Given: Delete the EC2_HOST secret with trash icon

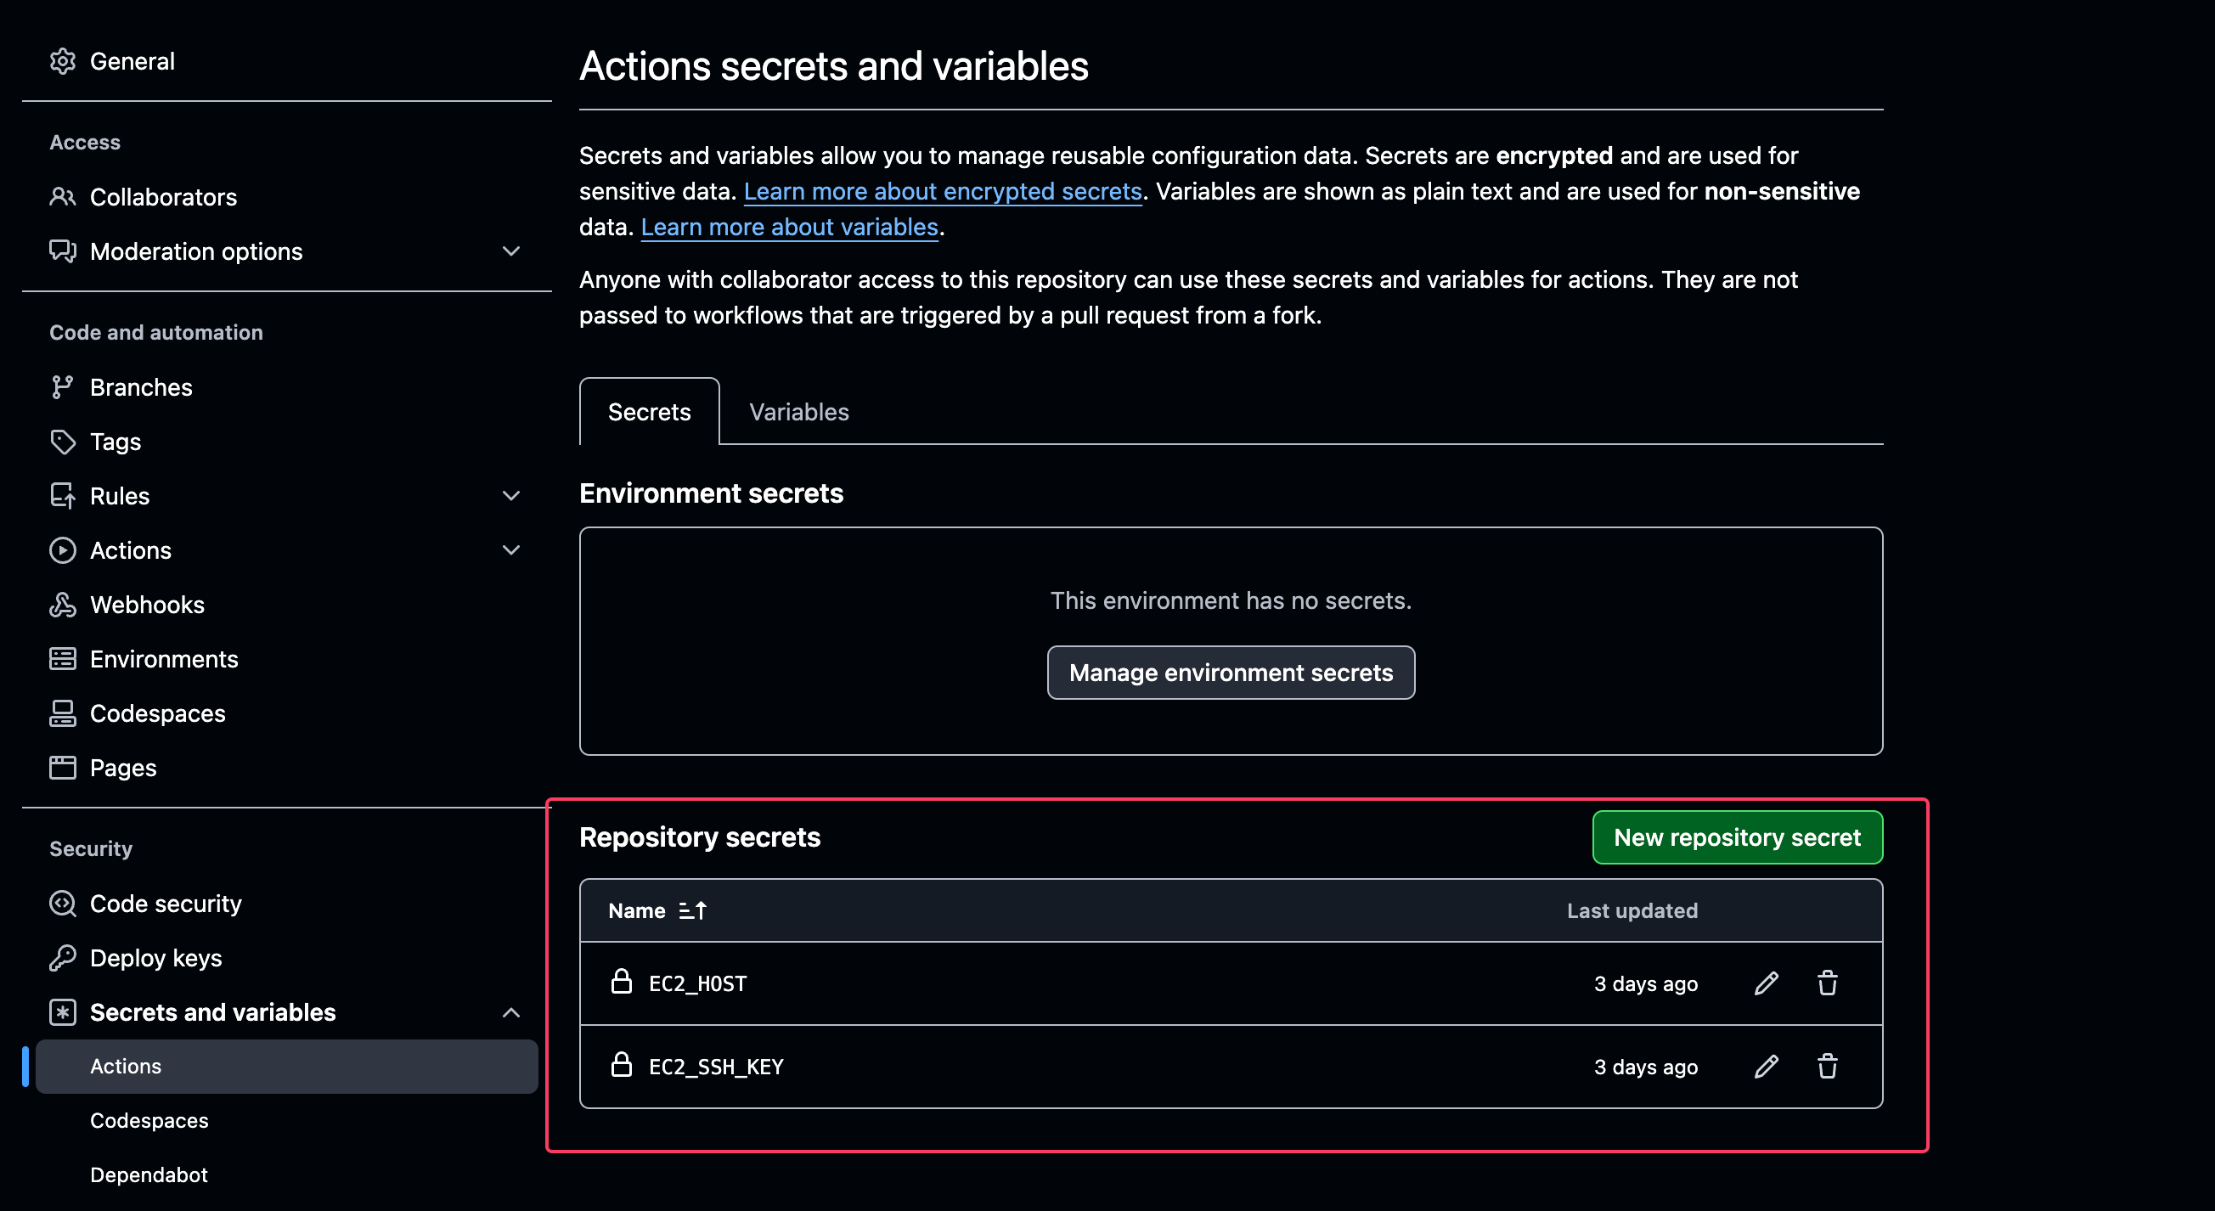Looking at the screenshot, I should pos(1827,983).
